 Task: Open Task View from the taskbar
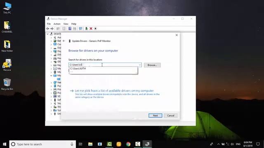[x=80, y=144]
